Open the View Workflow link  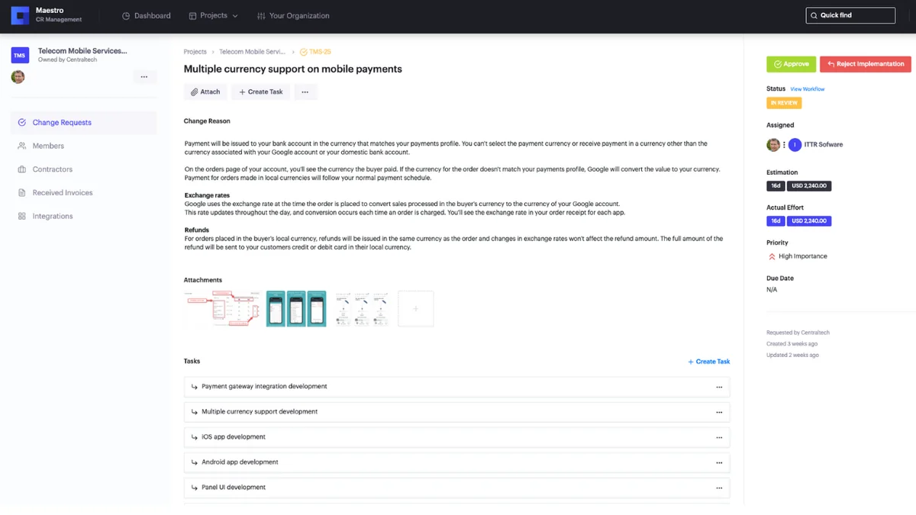click(x=808, y=89)
